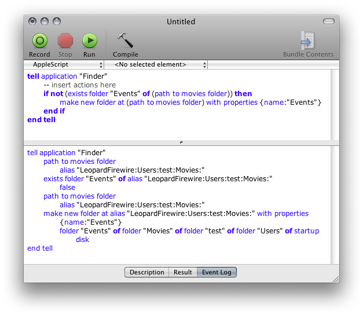Toggle toolbar with the pill button
Viewport: 363px width, 315px height.
(329, 21)
